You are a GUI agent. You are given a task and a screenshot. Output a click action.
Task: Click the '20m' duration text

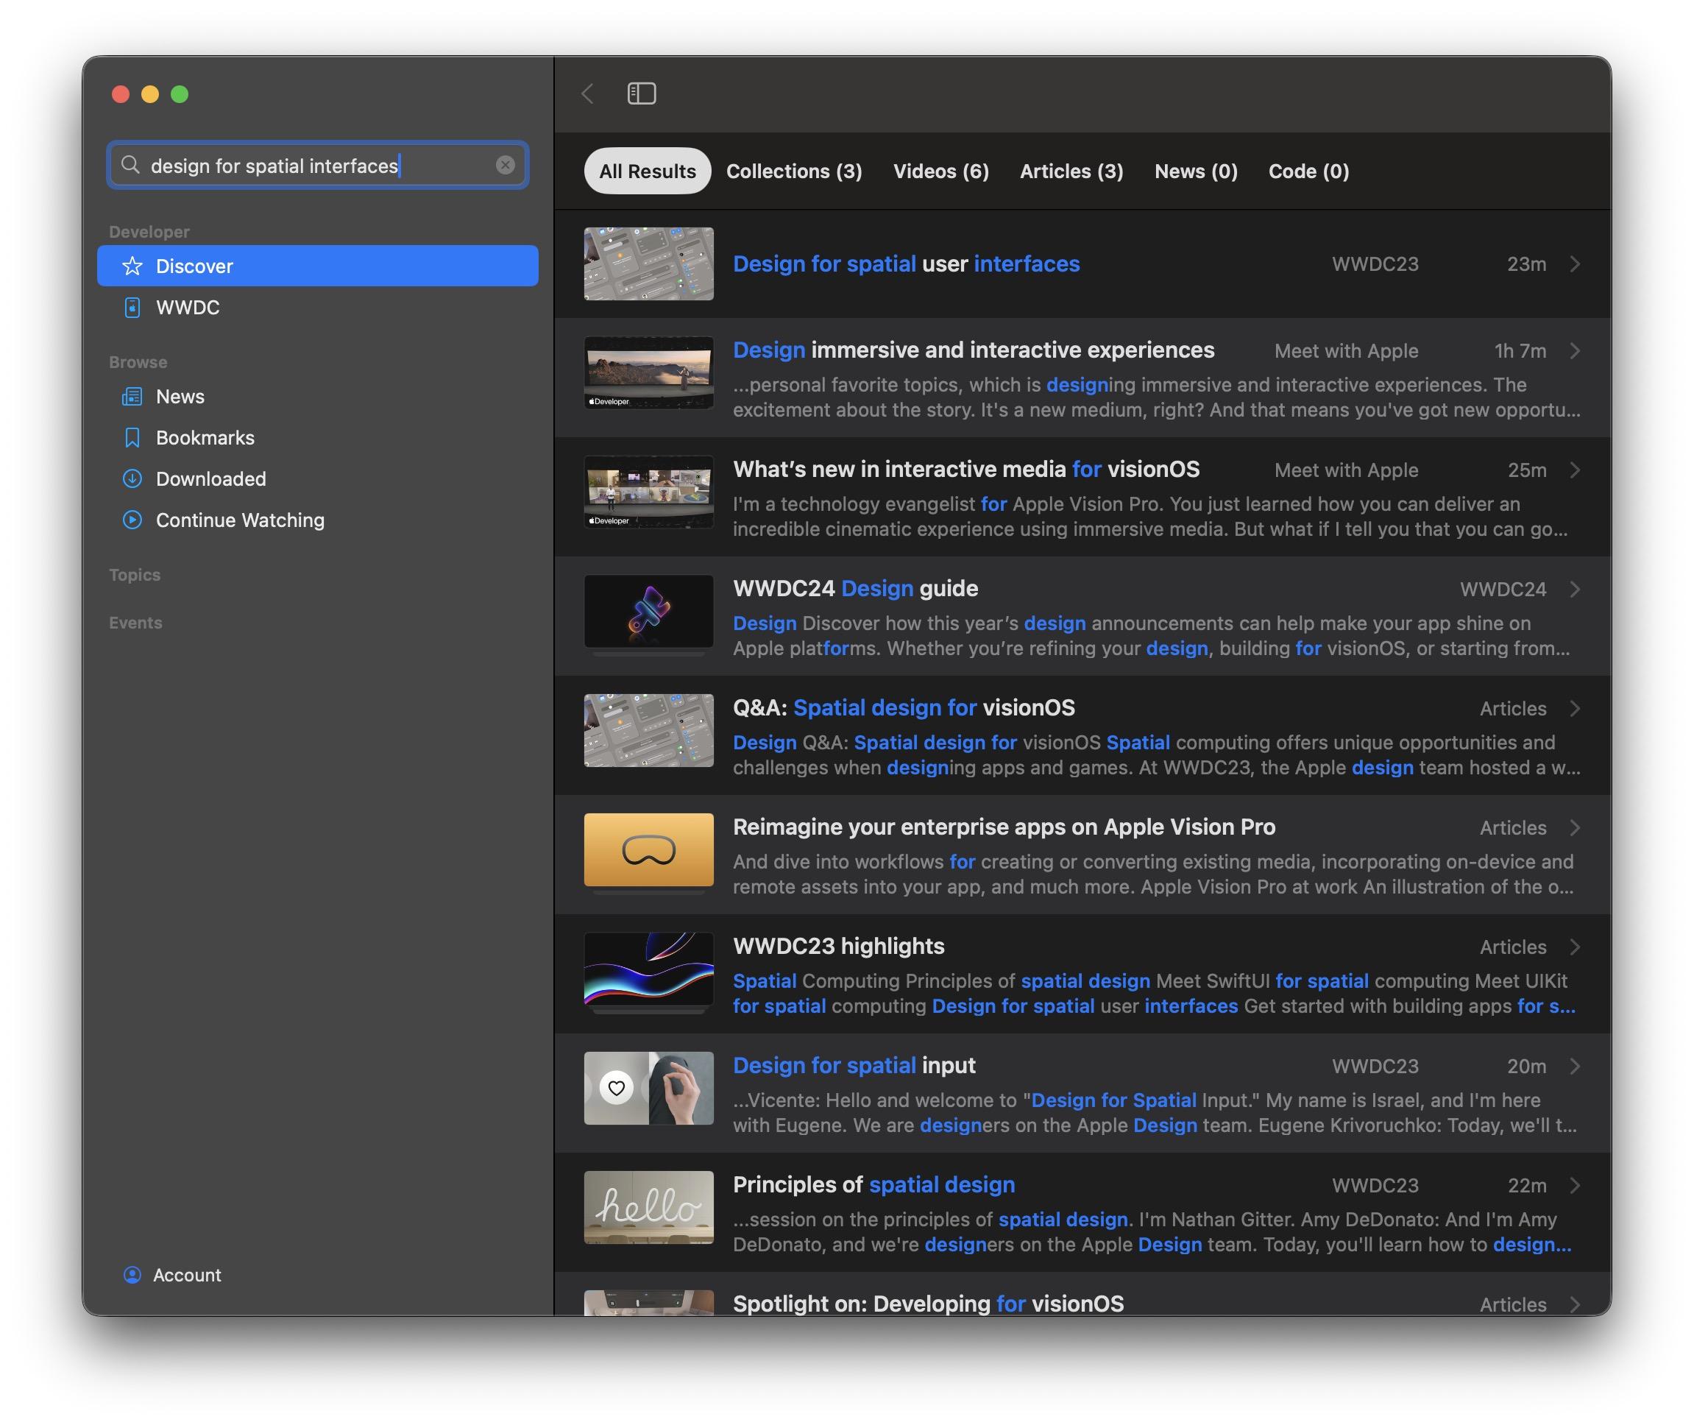1527,1067
